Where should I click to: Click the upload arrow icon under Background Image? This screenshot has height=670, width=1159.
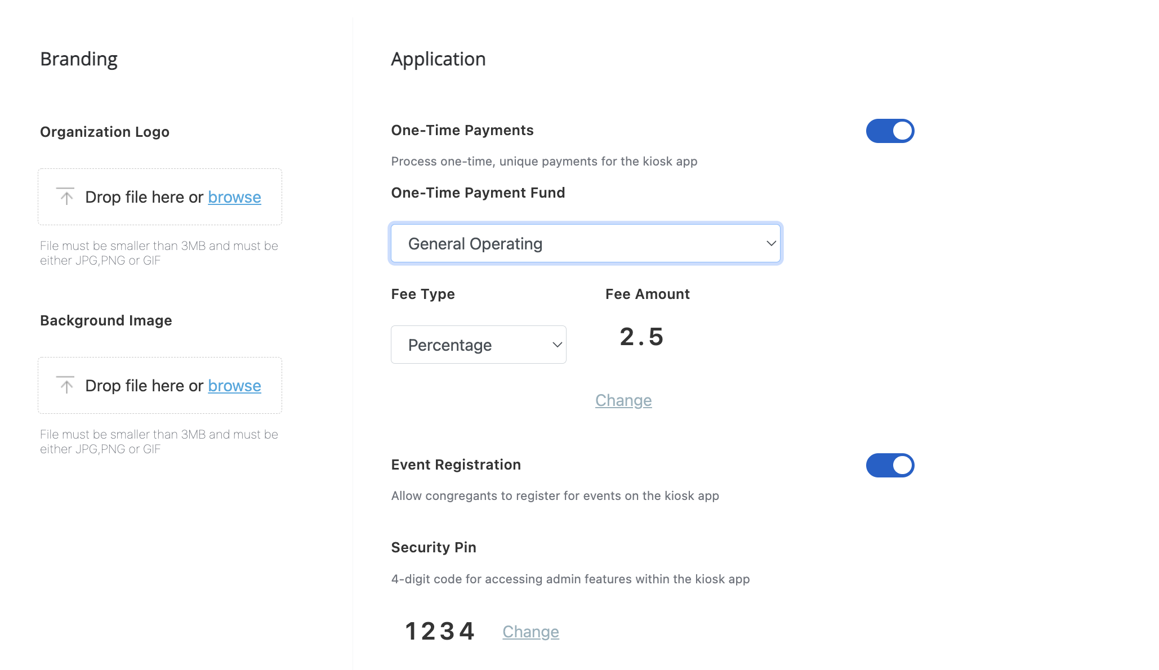66,385
